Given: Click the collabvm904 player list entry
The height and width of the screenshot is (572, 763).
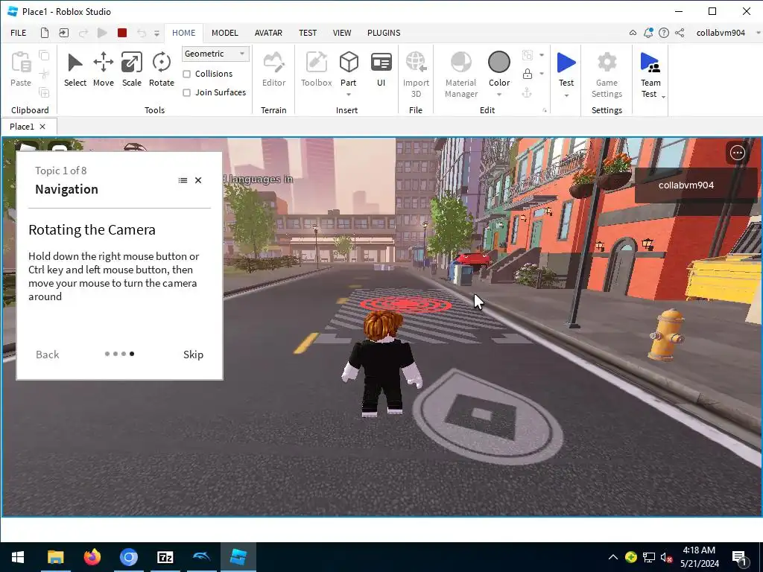Looking at the screenshot, I should [696, 185].
